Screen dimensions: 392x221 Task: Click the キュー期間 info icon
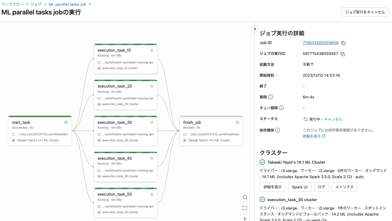tap(281, 107)
